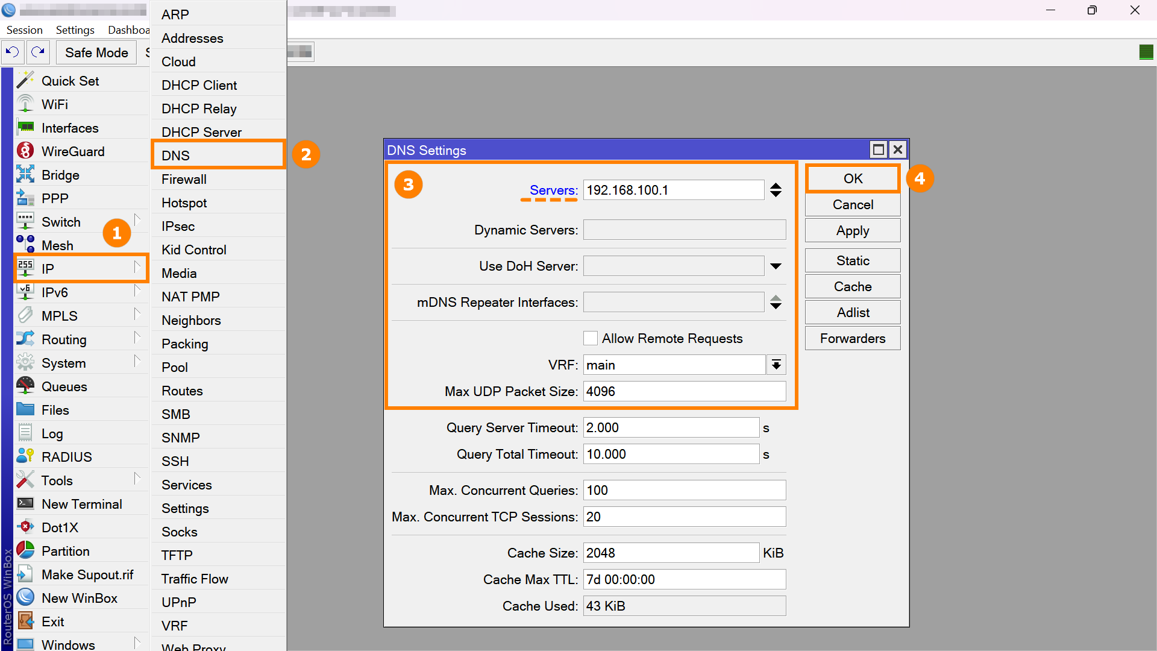Click the MPLS icon

pyautogui.click(x=25, y=316)
